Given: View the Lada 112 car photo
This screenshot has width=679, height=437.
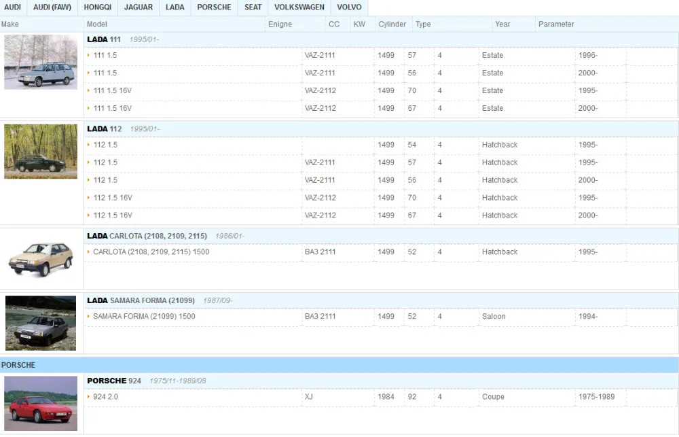Looking at the screenshot, I should 41,152.
